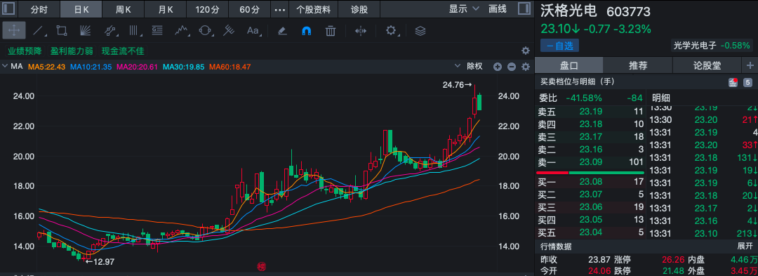Select the line drawing tool
The image size is (758, 276).
coord(39,31)
